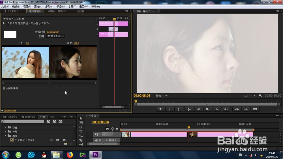Screen dimensions: 283x159
Task: Click the Extract button
Action: coord(246,109)
